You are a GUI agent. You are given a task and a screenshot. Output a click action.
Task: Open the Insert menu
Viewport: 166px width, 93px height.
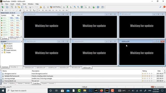pyautogui.click(x=12, y=4)
